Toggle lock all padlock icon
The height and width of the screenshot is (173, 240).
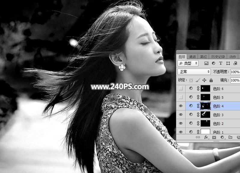[x=211, y=80]
